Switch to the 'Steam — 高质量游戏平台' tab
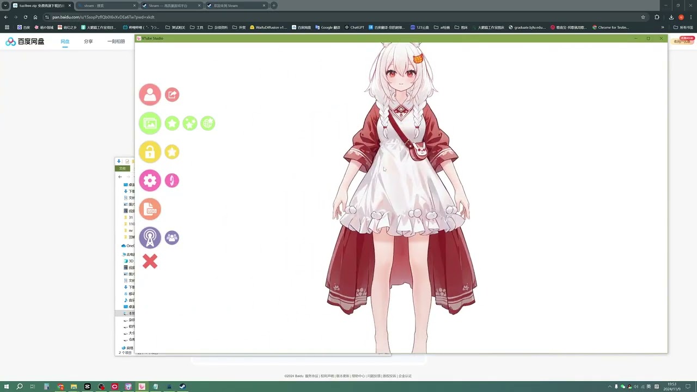 pyautogui.click(x=171, y=5)
